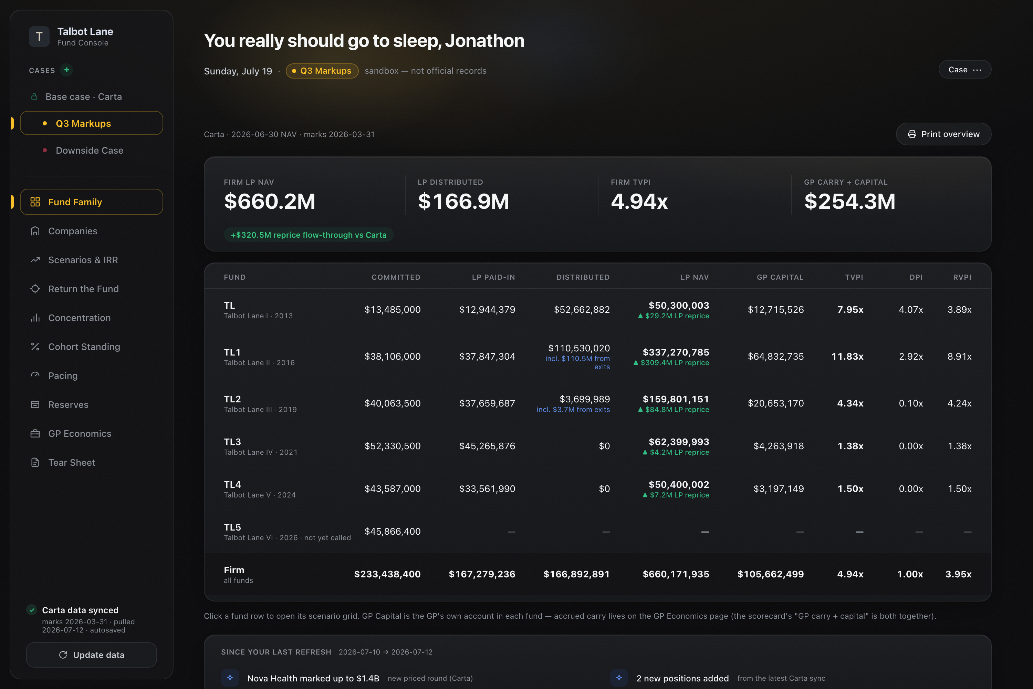Click the Scenarios & IRR trend icon
The image size is (1033, 689).
click(35, 260)
